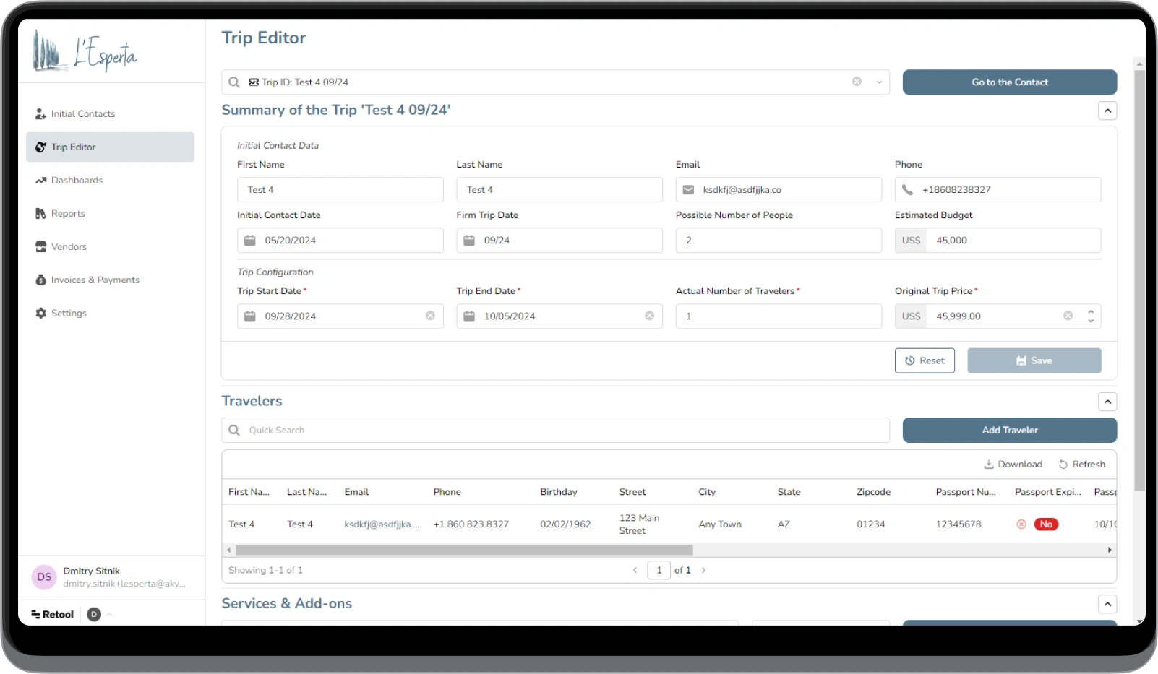Click the magnifier icon in Quick Search

pyautogui.click(x=234, y=431)
